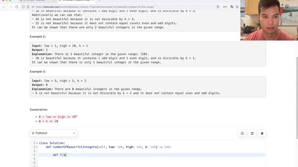The image size is (298, 167).
Task: Open the site permissions icon
Action: click(33, 7)
